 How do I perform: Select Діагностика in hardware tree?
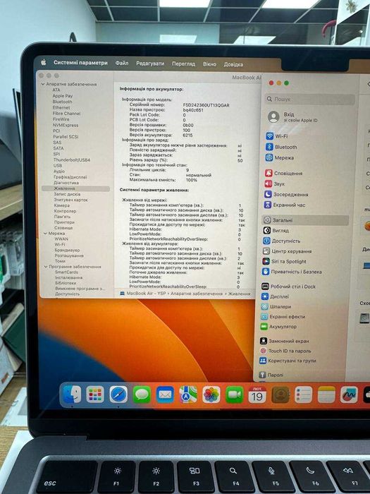(x=66, y=183)
